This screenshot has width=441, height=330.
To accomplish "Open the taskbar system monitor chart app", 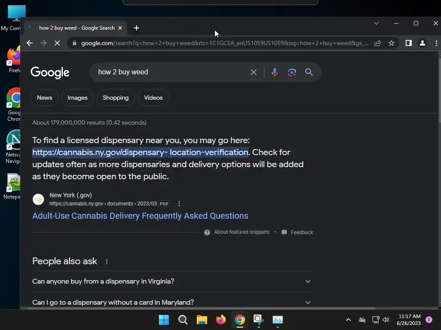I will coord(278,320).
